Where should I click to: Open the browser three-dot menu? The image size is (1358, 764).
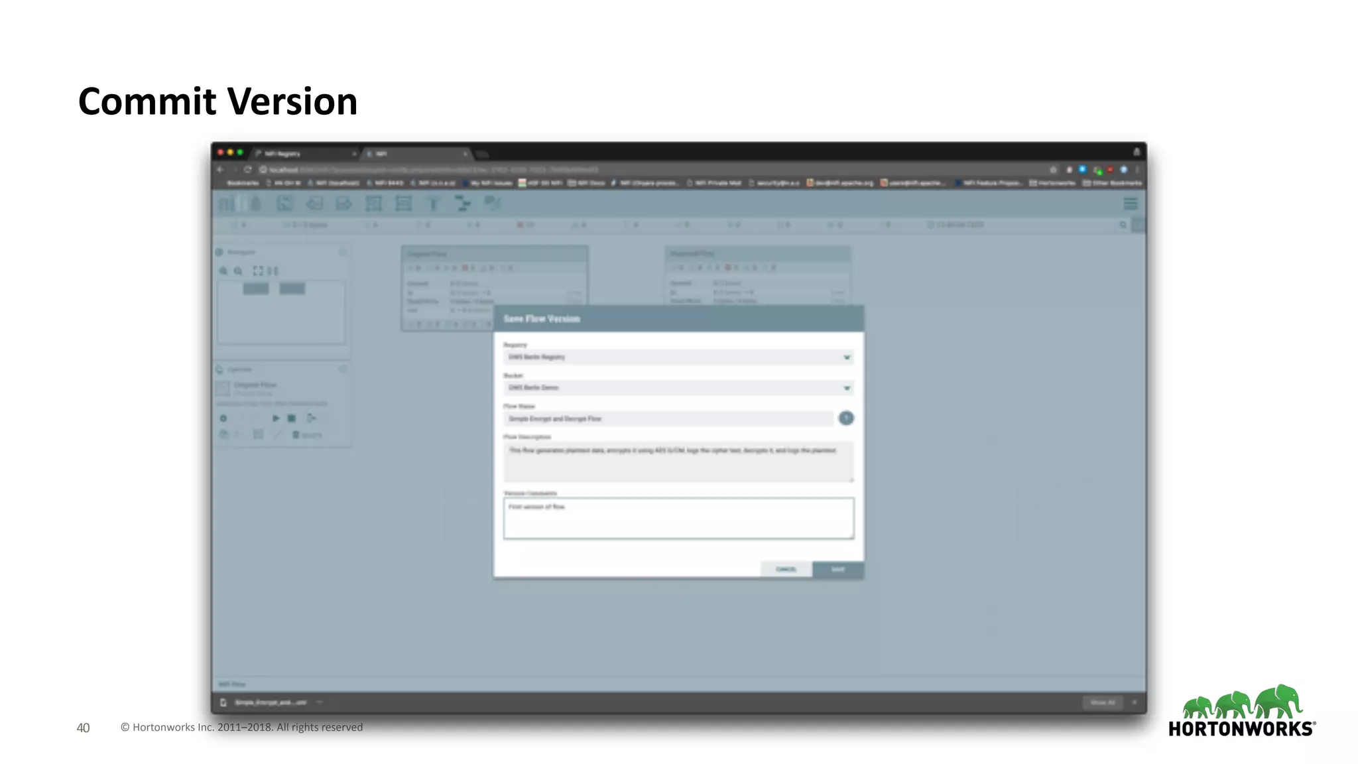click(x=1137, y=170)
